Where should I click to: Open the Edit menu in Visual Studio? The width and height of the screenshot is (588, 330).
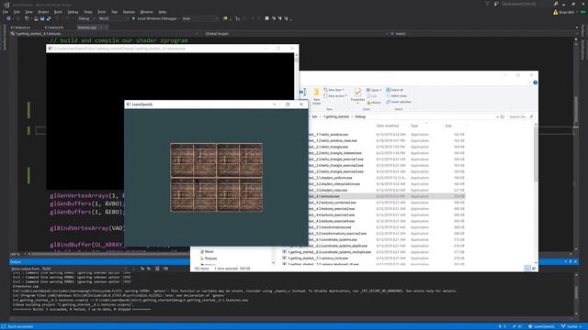[17, 12]
